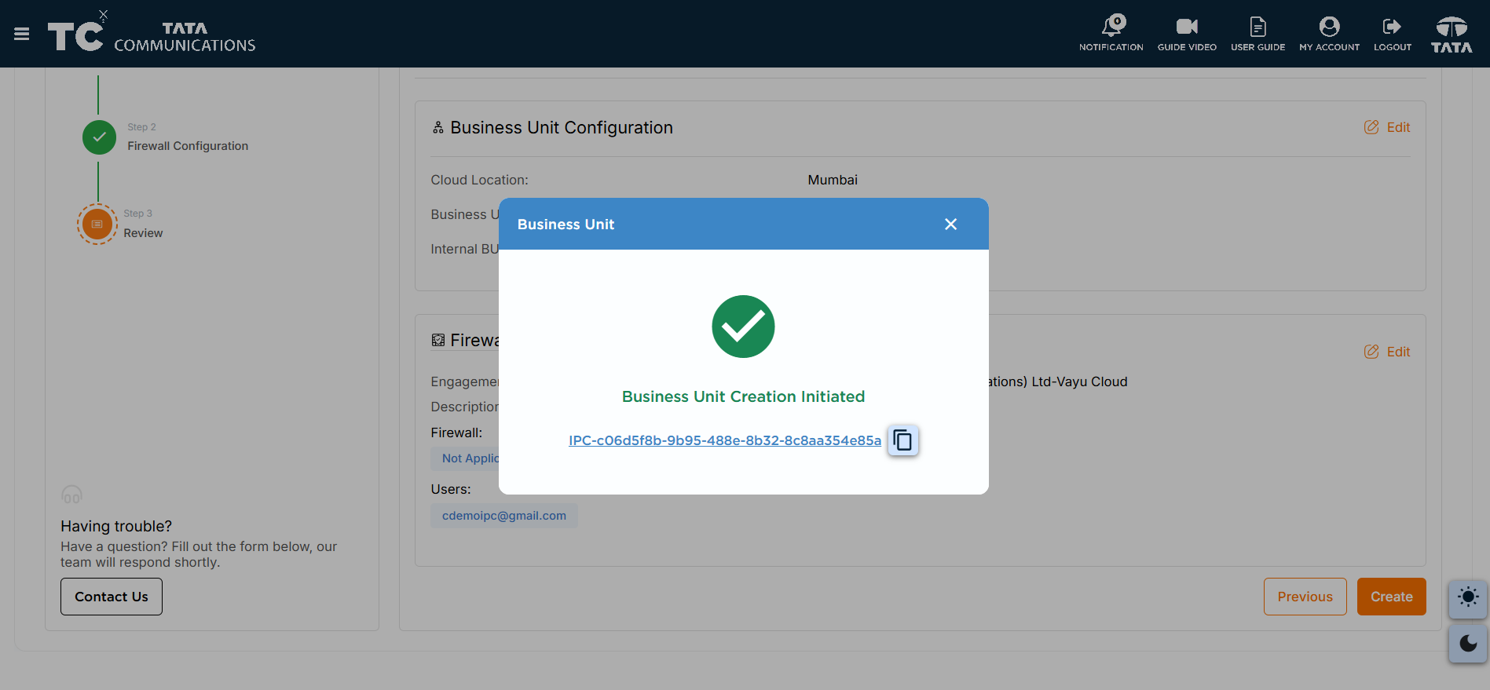Click the Business Unit Configuration heading

(x=562, y=128)
